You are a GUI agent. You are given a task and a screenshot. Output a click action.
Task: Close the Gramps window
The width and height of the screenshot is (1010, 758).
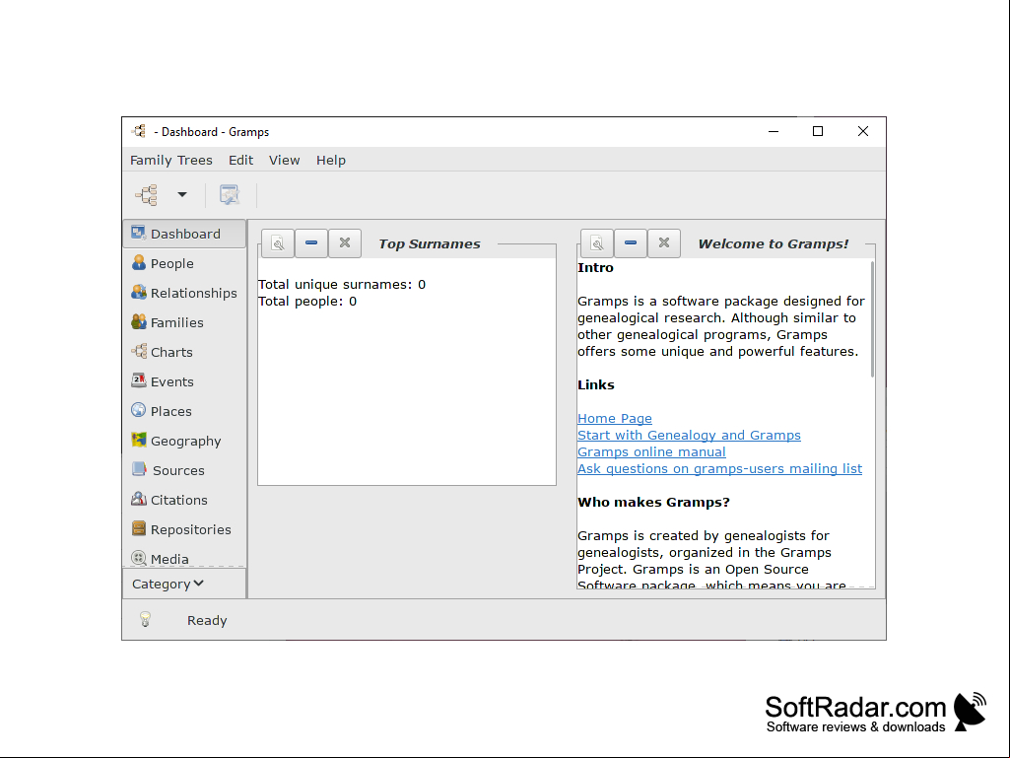863,131
